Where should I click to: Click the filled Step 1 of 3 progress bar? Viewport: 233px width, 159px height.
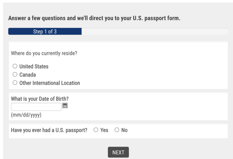click(45, 32)
